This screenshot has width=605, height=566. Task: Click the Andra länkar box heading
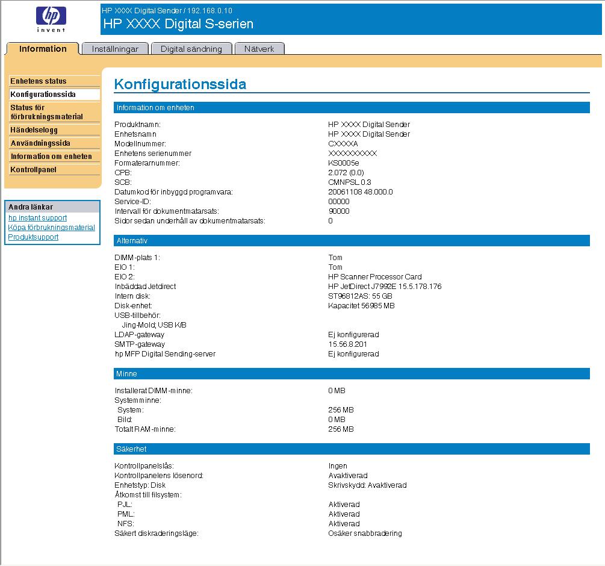click(52, 207)
